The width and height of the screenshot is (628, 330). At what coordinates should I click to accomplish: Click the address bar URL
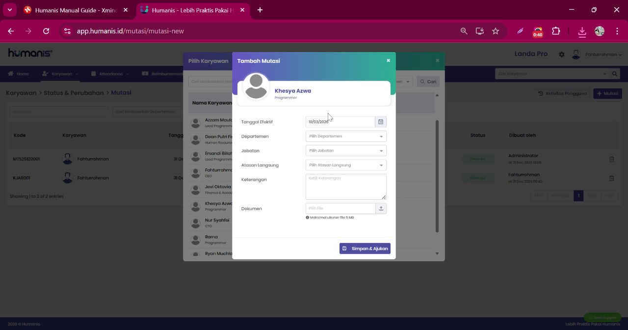pos(130,31)
